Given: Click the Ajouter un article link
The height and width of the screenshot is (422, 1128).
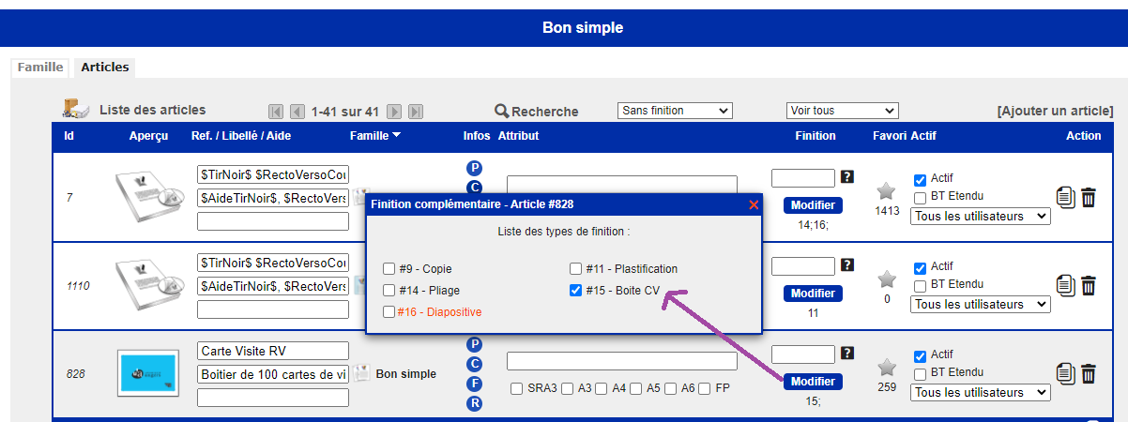Looking at the screenshot, I should (x=1056, y=111).
